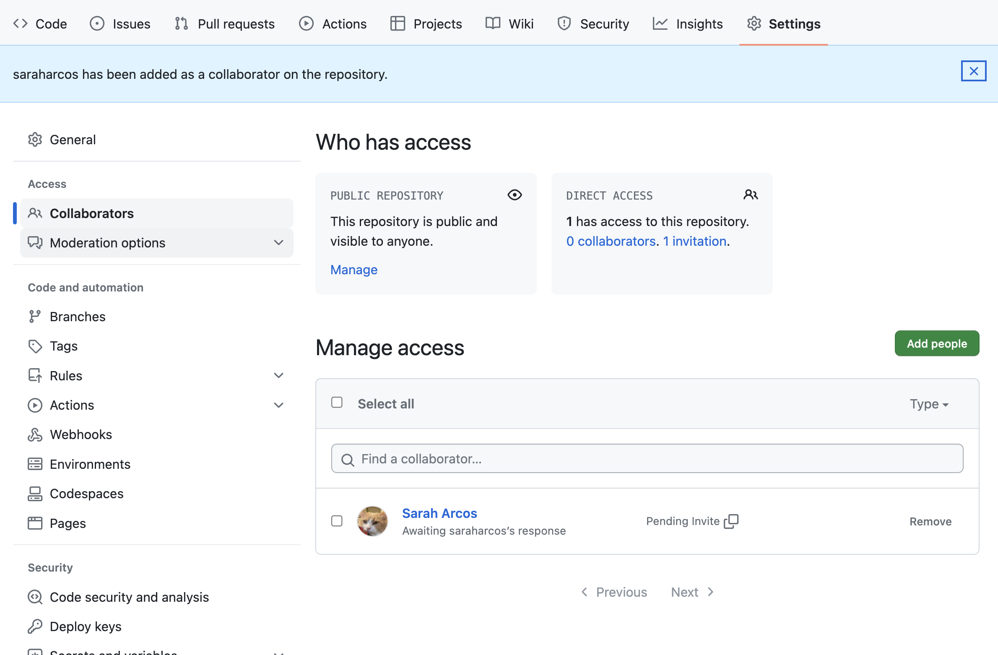Open the 0 collaborators link
Viewport: 998px width, 655px height.
[x=611, y=241]
